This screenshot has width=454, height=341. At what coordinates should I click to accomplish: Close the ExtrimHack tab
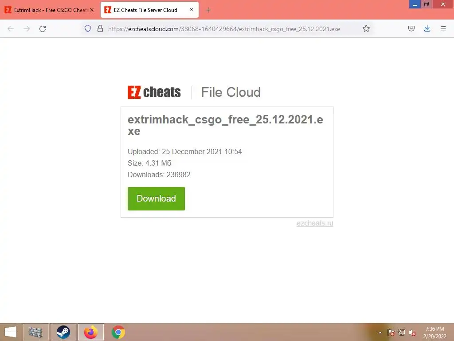pyautogui.click(x=92, y=10)
